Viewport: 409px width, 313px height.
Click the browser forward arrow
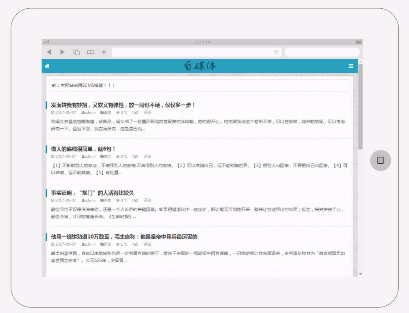coord(62,52)
